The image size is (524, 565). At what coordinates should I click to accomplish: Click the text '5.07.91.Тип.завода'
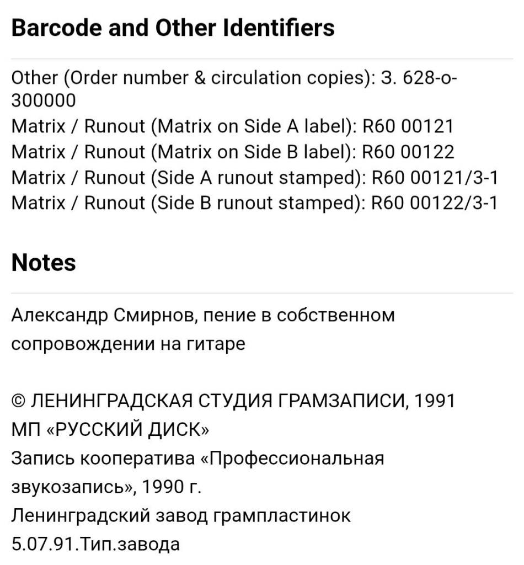pos(95,543)
